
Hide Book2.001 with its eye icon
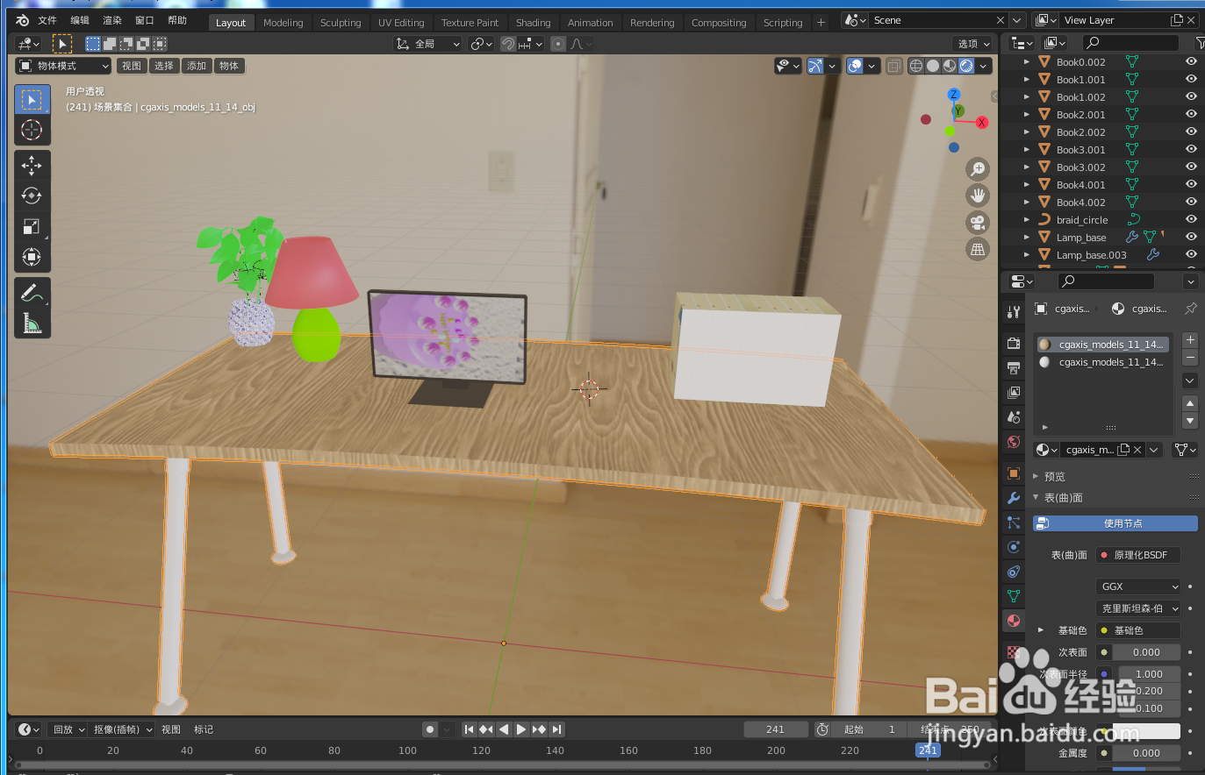point(1190,114)
